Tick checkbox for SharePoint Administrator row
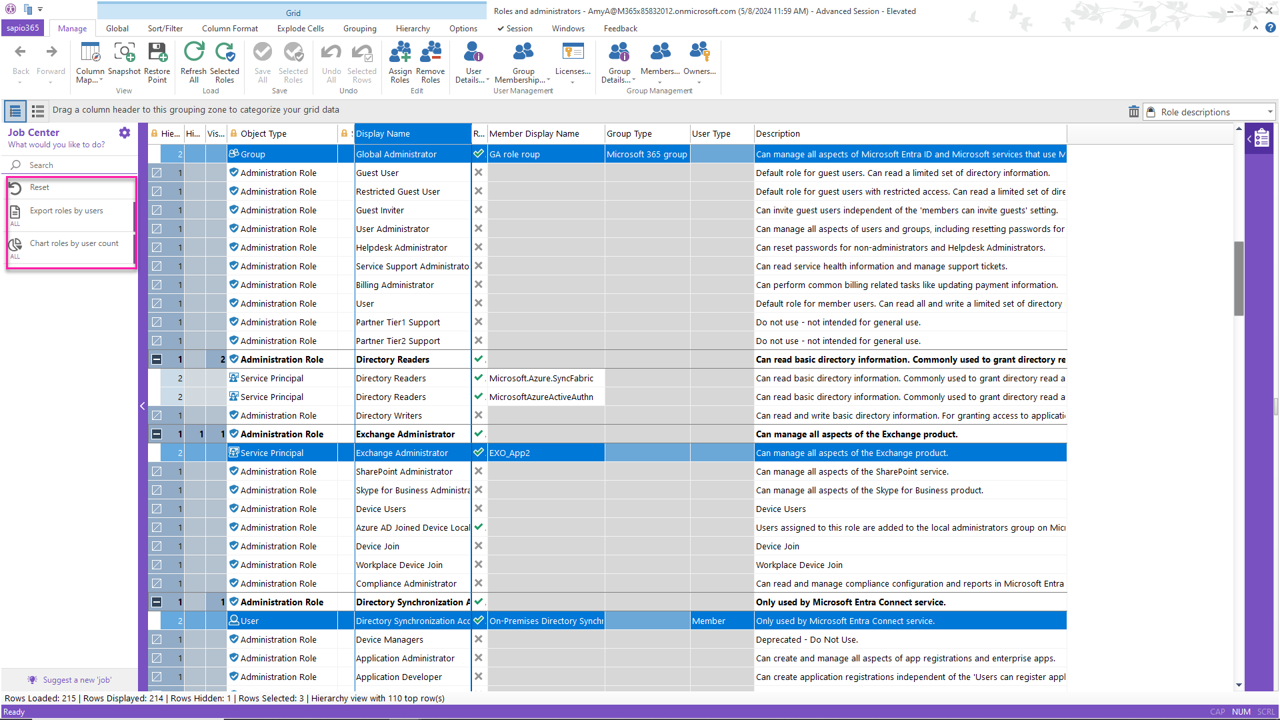Screen dimensions: 1280x720 [157, 471]
